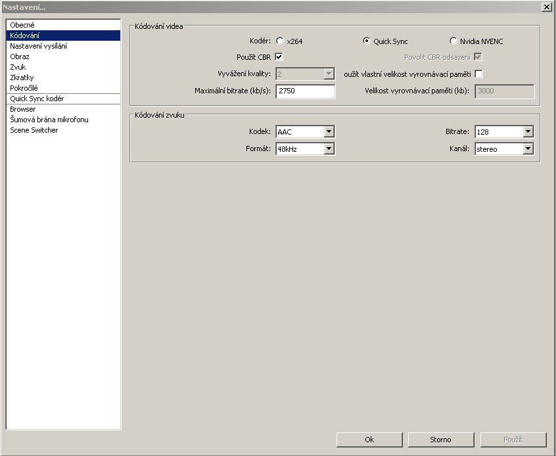Select the x264 encoder radio button
Image resolution: width=556 pixels, height=456 pixels.
[x=281, y=41]
